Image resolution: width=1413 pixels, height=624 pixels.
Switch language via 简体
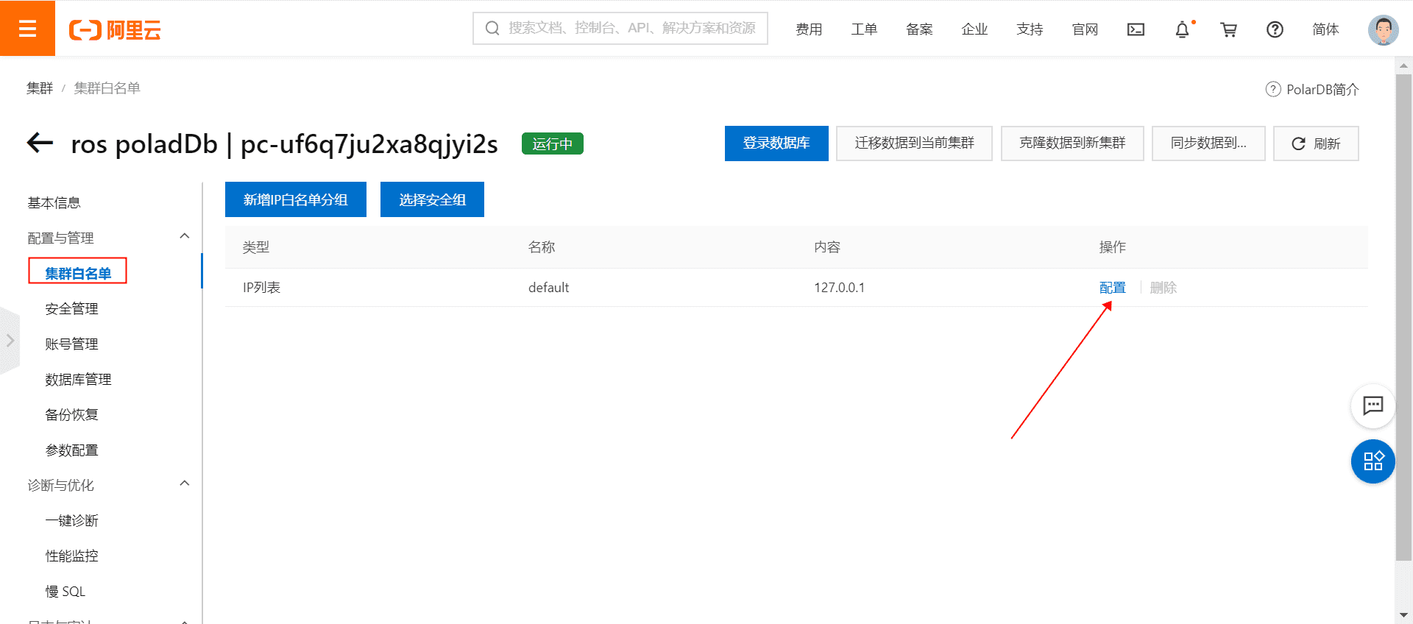[x=1325, y=29]
